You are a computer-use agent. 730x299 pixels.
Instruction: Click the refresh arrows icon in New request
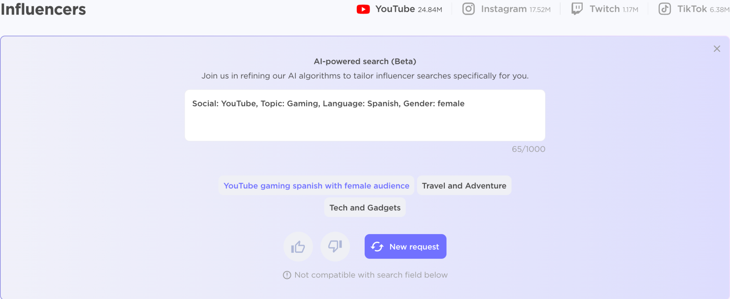click(x=377, y=247)
